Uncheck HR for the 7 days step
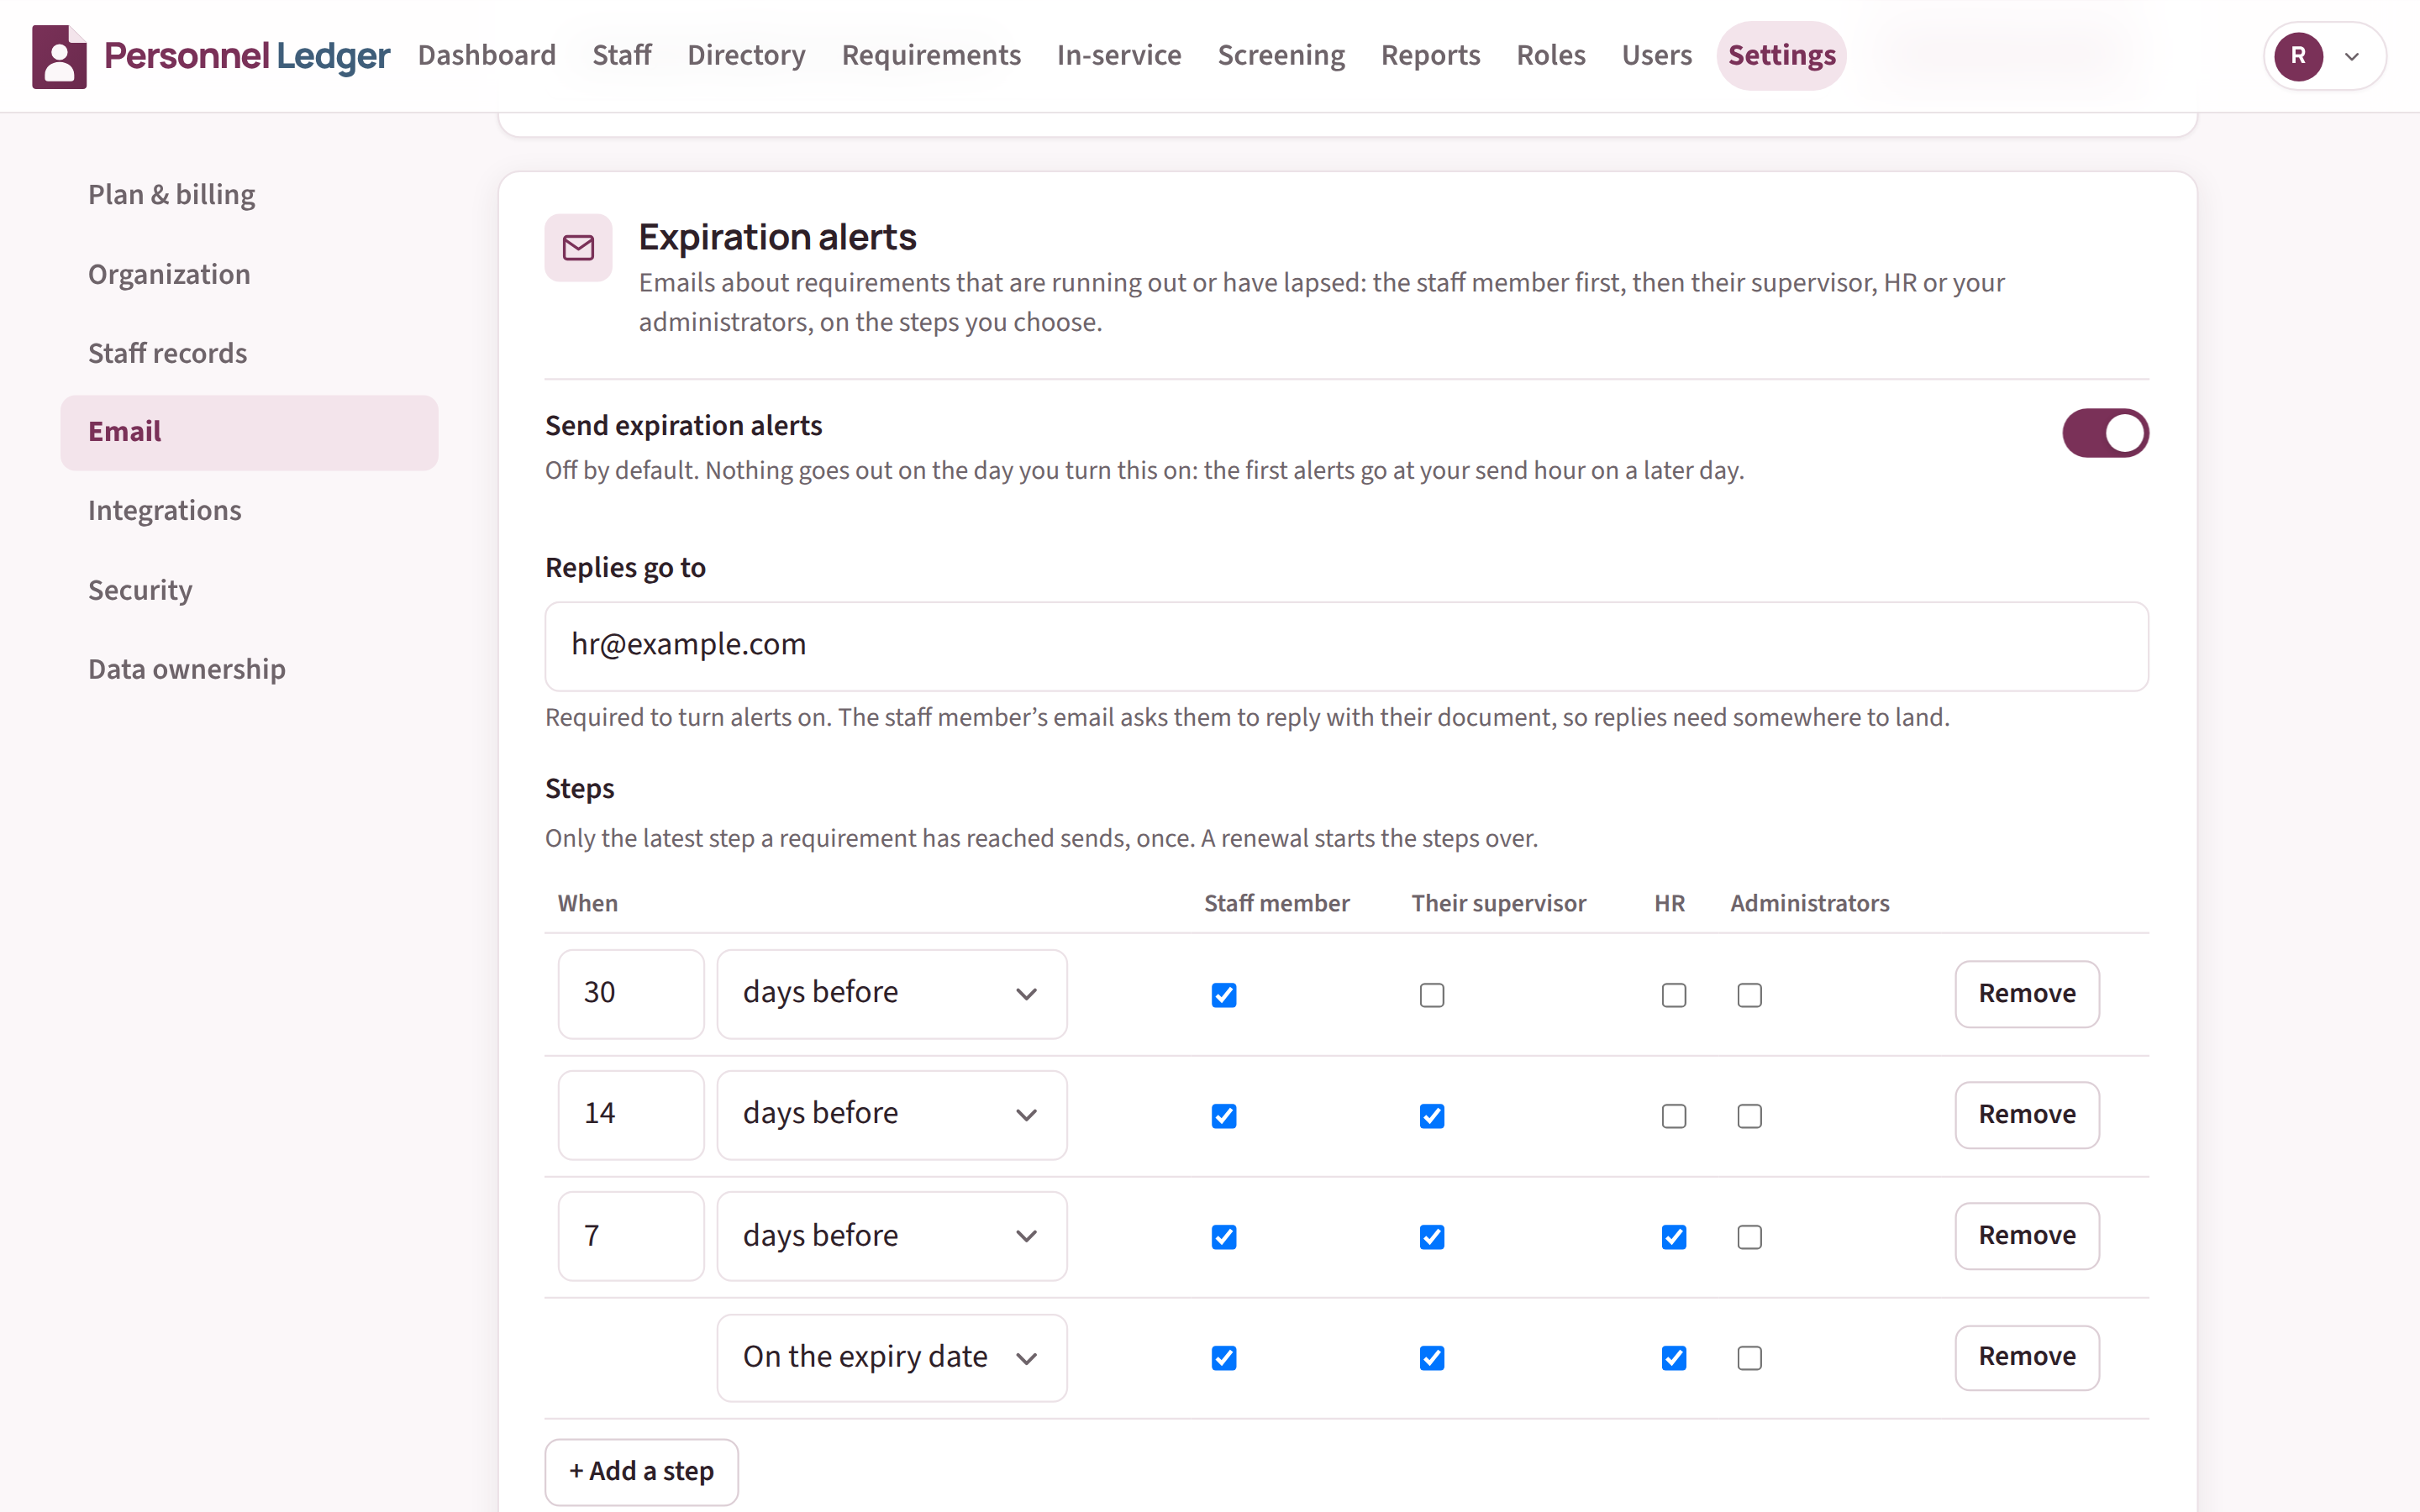The image size is (2420, 1512). pyautogui.click(x=1674, y=1237)
